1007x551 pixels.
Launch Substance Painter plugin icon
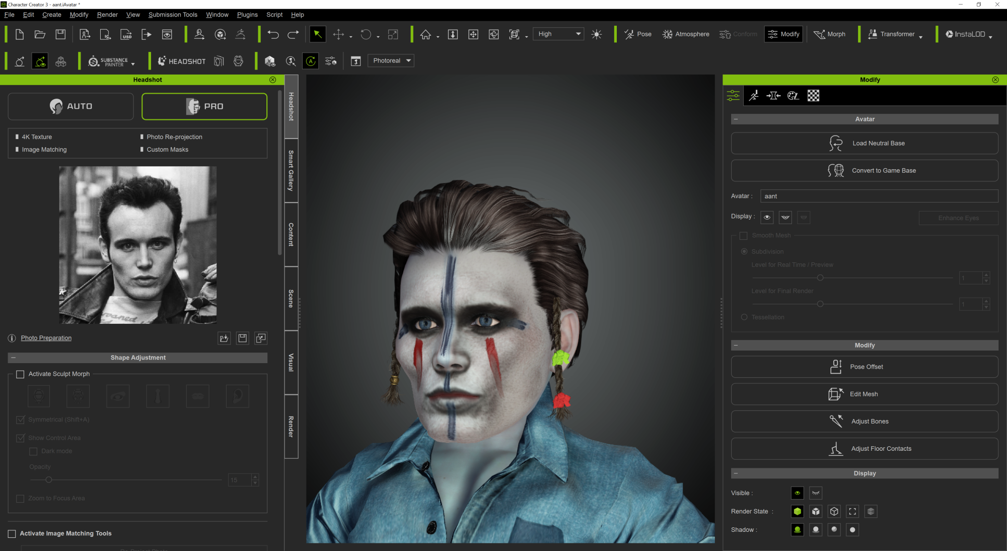[x=107, y=61]
